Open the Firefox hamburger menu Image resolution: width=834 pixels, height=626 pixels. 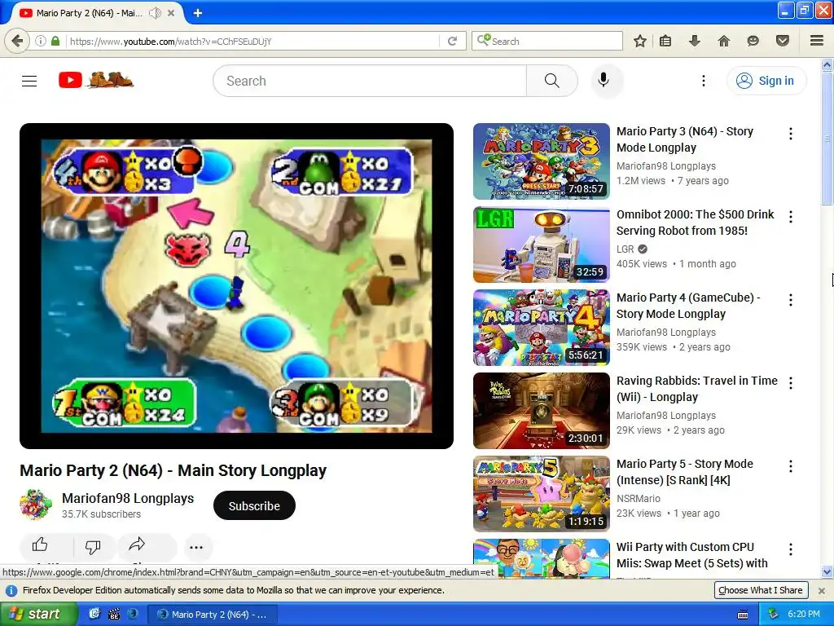[817, 41]
